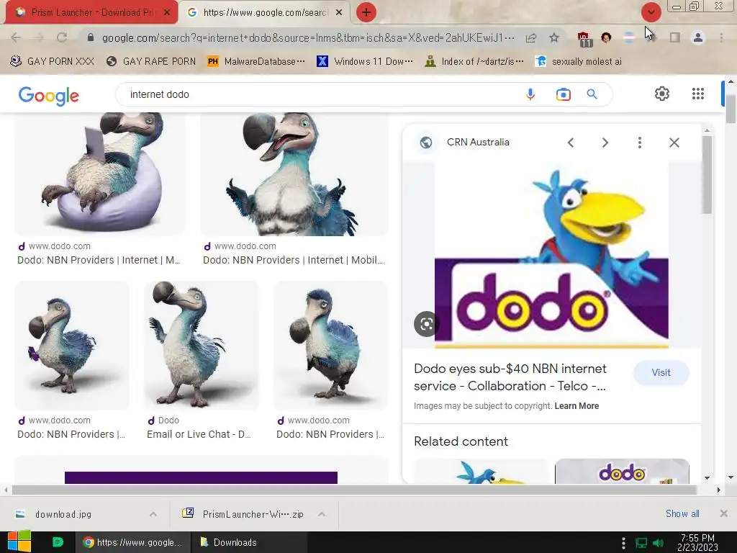The image size is (737, 553).
Task: Open the Windows 11 Dow… bookmark
Action: coord(365,62)
